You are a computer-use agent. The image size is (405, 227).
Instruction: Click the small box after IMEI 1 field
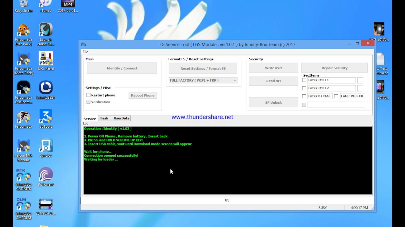(360, 80)
